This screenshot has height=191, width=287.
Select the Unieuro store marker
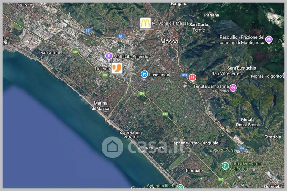tap(117, 68)
